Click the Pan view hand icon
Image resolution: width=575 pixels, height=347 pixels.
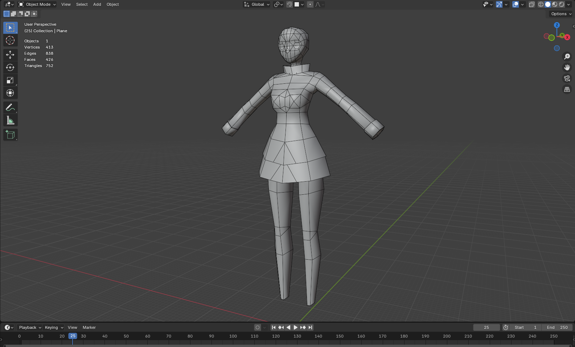point(567,67)
